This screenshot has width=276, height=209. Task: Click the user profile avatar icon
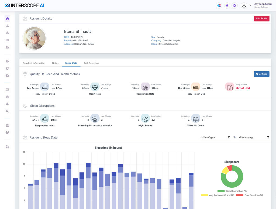pyautogui.click(x=244, y=6)
